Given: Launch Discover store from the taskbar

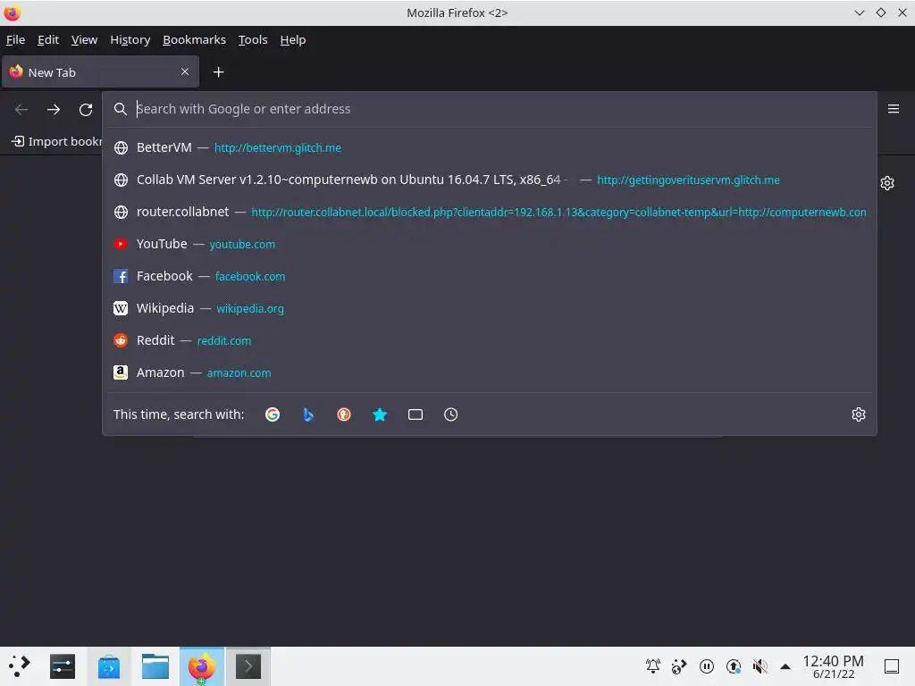Looking at the screenshot, I should click(108, 666).
